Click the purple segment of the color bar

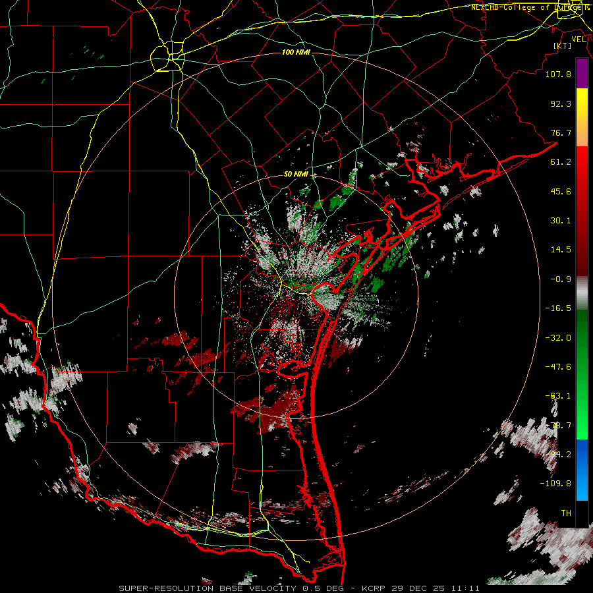click(582, 73)
